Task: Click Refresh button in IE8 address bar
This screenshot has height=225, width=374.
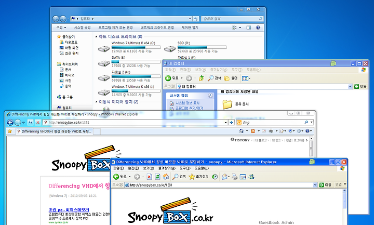Action: (30, 123)
